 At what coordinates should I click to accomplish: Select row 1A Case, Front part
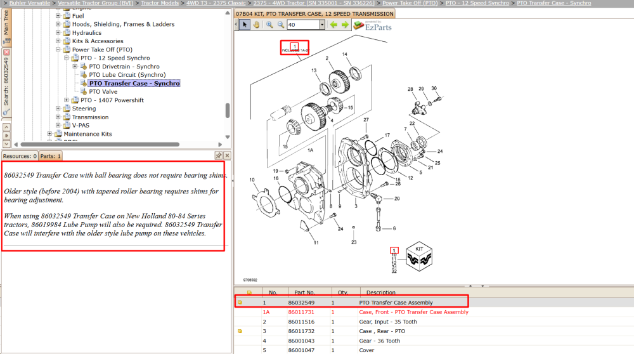click(x=434, y=312)
